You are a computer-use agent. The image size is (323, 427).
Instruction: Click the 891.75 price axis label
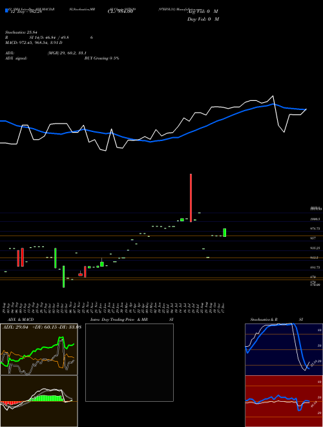coord(315,267)
